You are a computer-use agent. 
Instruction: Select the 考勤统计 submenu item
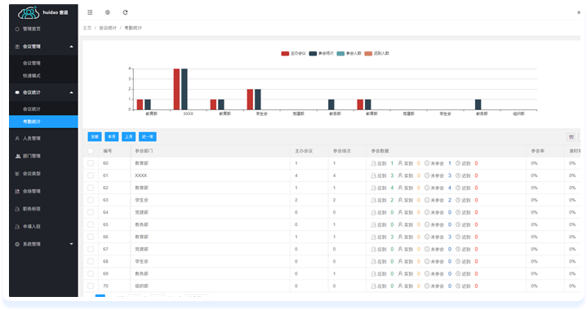click(43, 122)
